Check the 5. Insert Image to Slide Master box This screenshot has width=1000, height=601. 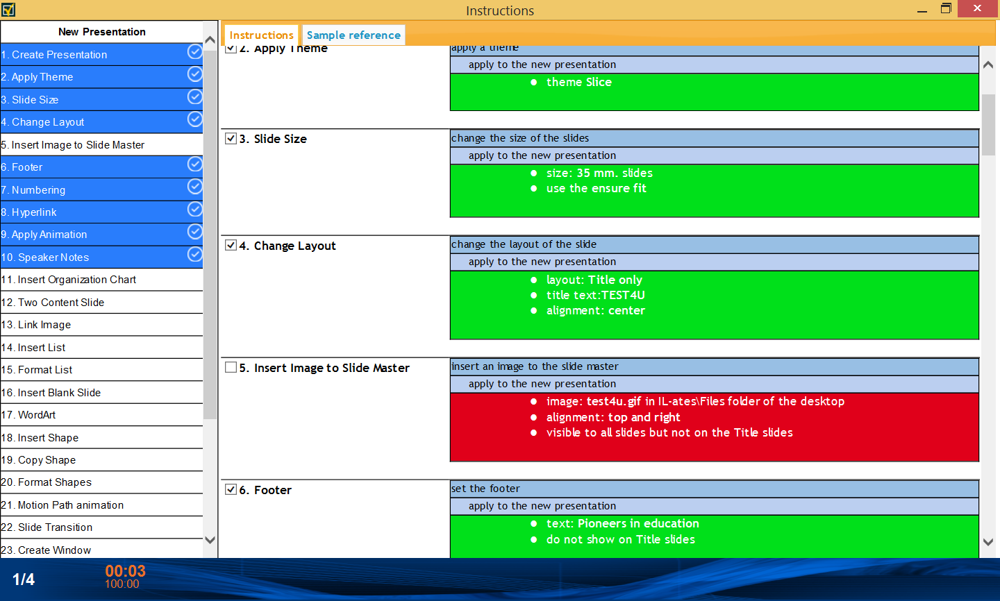pyautogui.click(x=231, y=367)
